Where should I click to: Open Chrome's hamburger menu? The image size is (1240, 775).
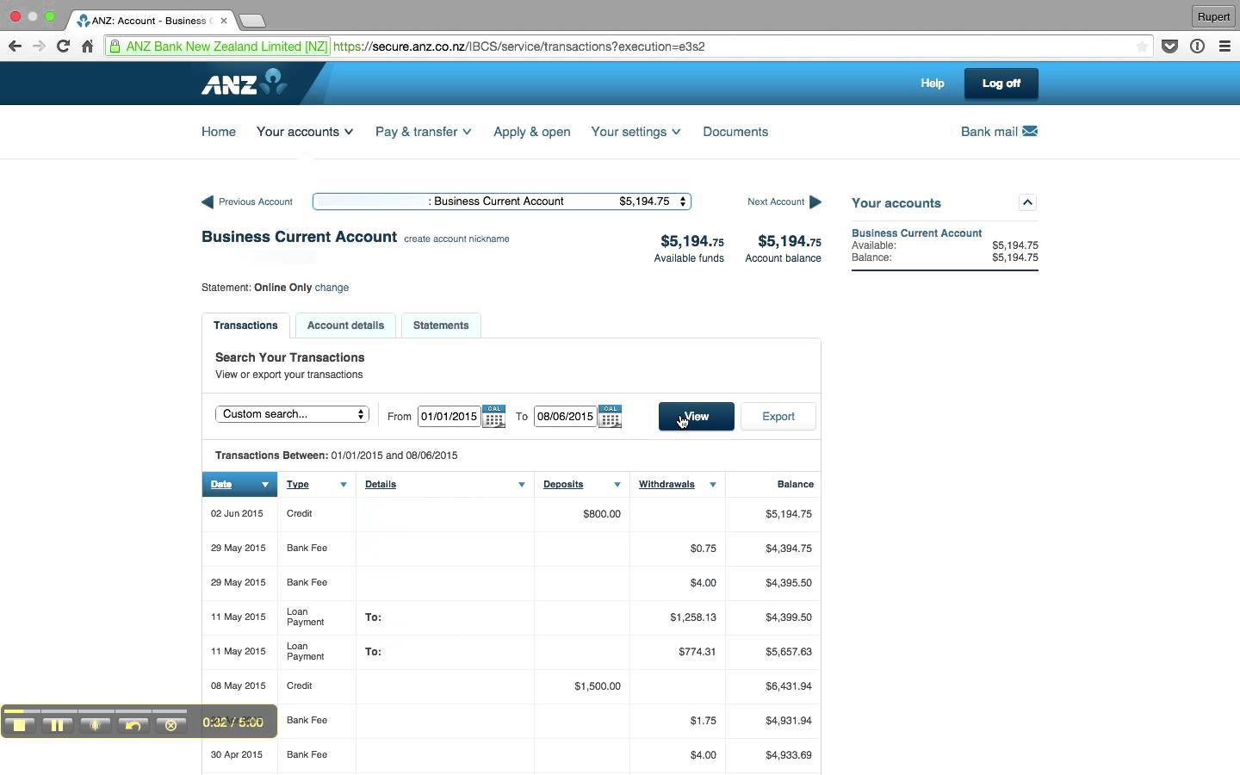tap(1225, 46)
